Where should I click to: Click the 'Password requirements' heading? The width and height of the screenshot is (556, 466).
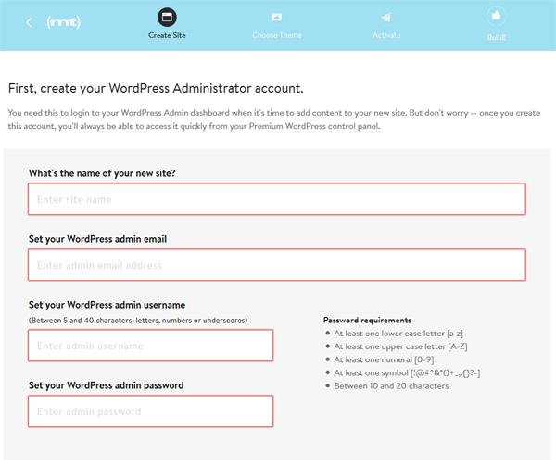[367, 321]
